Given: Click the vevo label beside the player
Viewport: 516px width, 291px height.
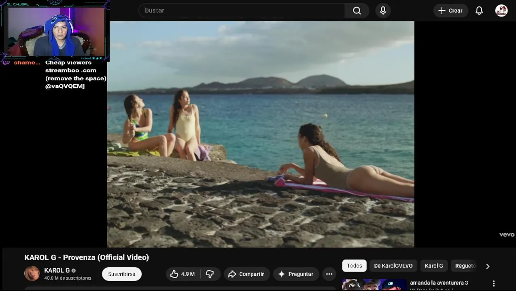Looking at the screenshot, I should [x=507, y=234].
